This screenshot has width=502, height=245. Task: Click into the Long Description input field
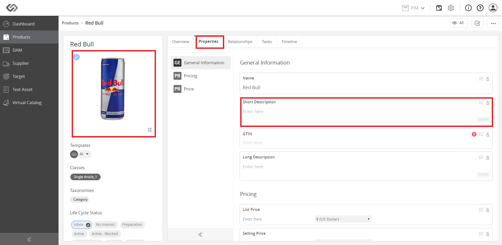click(366, 167)
